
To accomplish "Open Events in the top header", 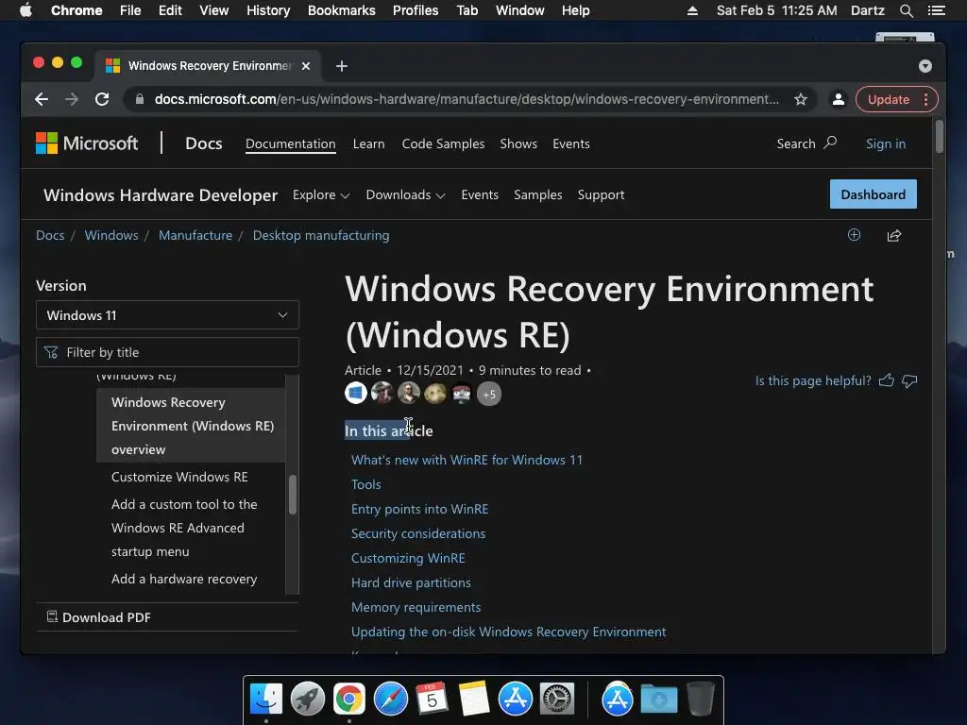I will coord(571,143).
